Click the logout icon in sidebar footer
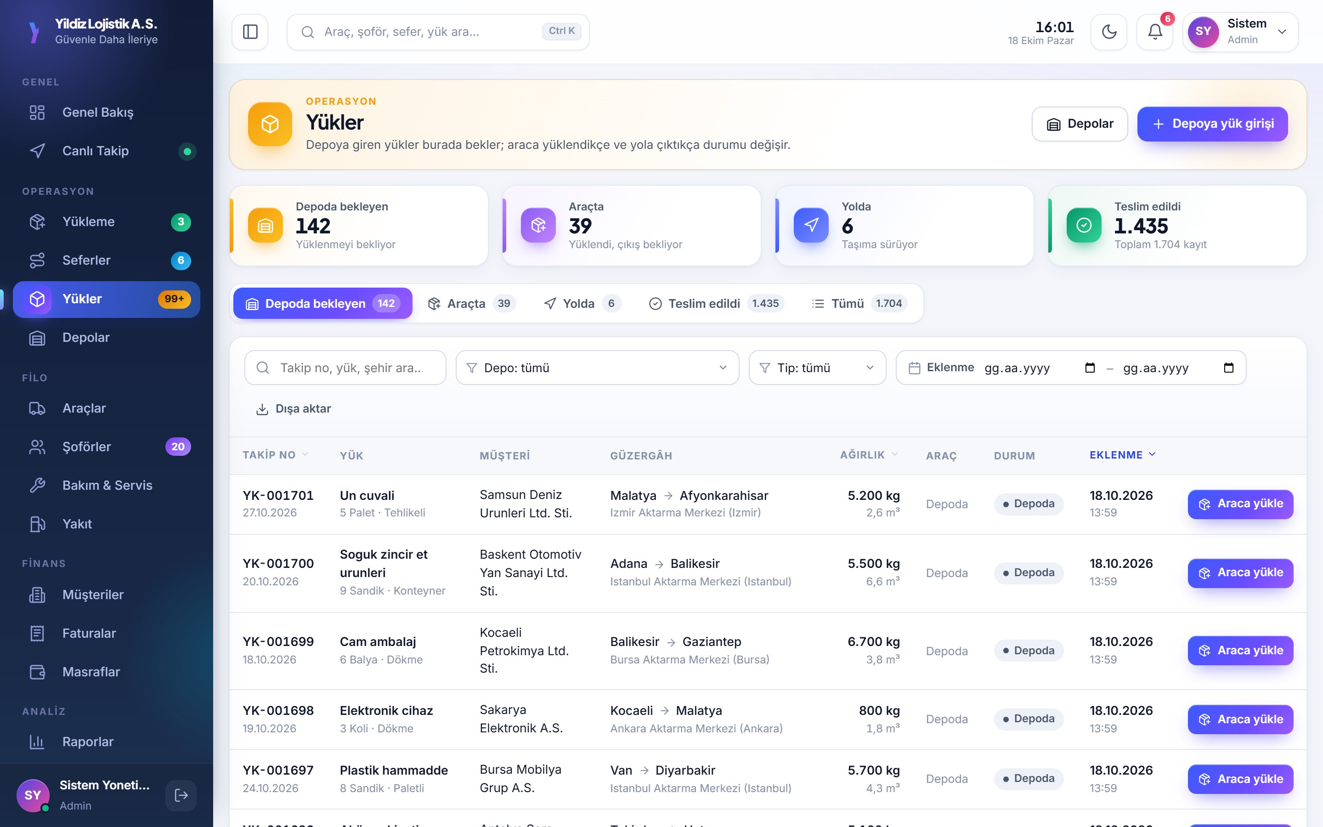 point(181,795)
